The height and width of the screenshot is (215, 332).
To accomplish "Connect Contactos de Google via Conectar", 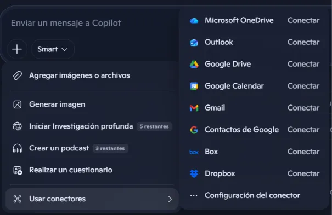I will 303,130.
